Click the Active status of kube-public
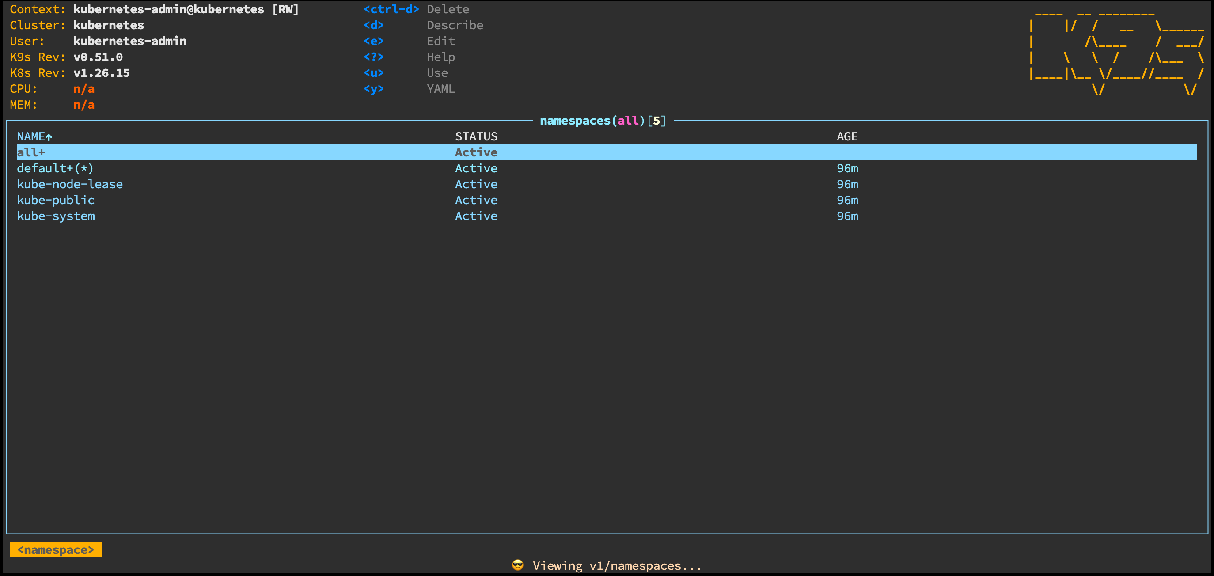Screen dimensions: 1214x576 tap(476, 201)
